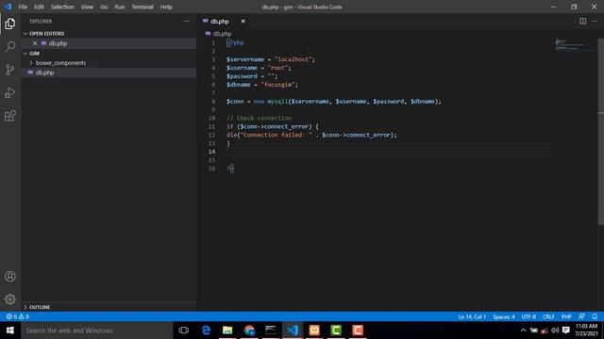Click line number 14 in gutter
The height and width of the screenshot is (339, 604).
tap(211, 152)
